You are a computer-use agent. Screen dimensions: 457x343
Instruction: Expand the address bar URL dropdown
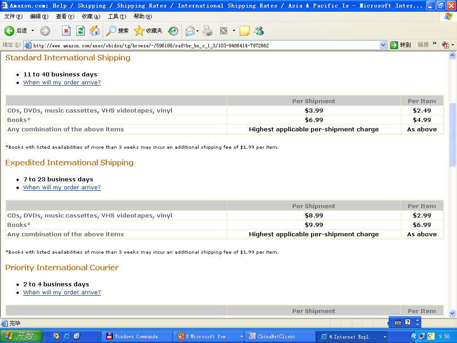(383, 45)
